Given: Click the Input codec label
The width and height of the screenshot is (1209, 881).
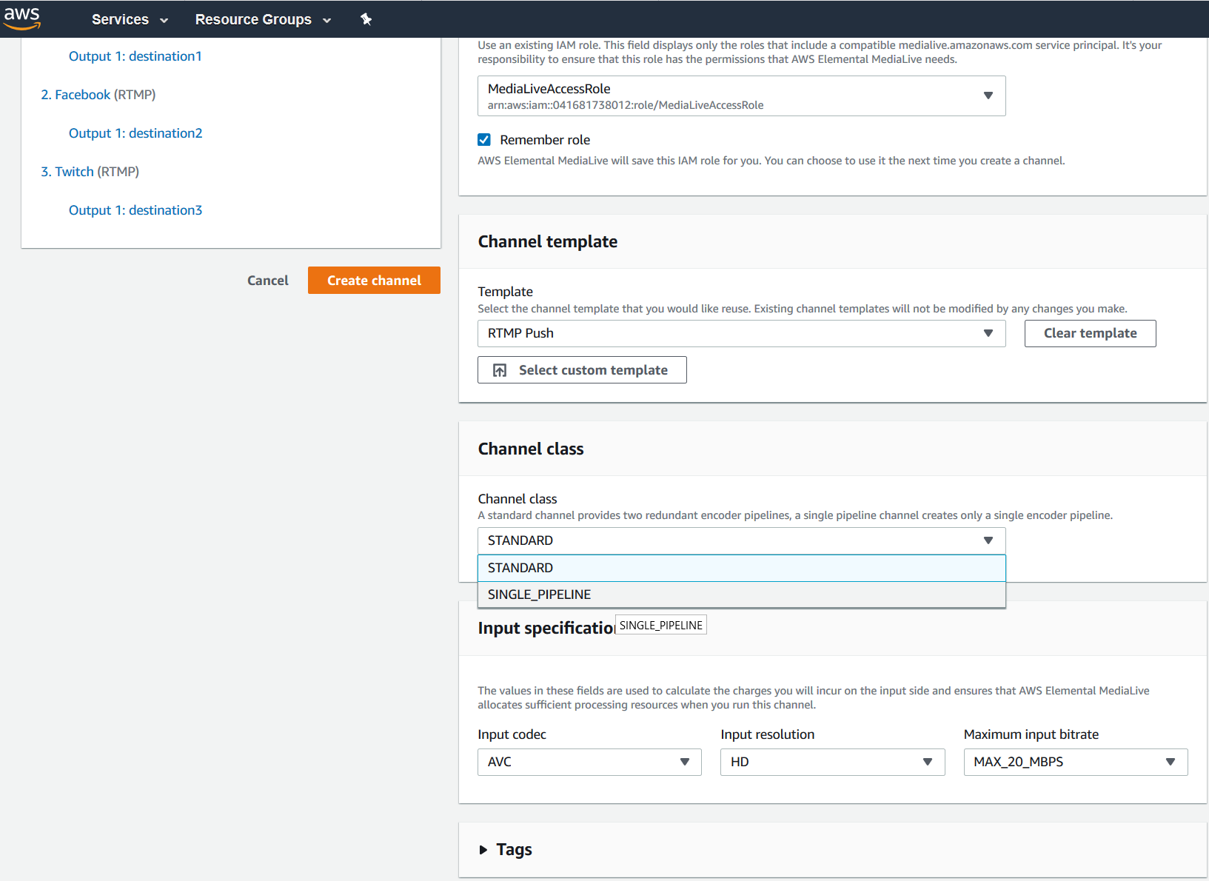Looking at the screenshot, I should point(512,734).
